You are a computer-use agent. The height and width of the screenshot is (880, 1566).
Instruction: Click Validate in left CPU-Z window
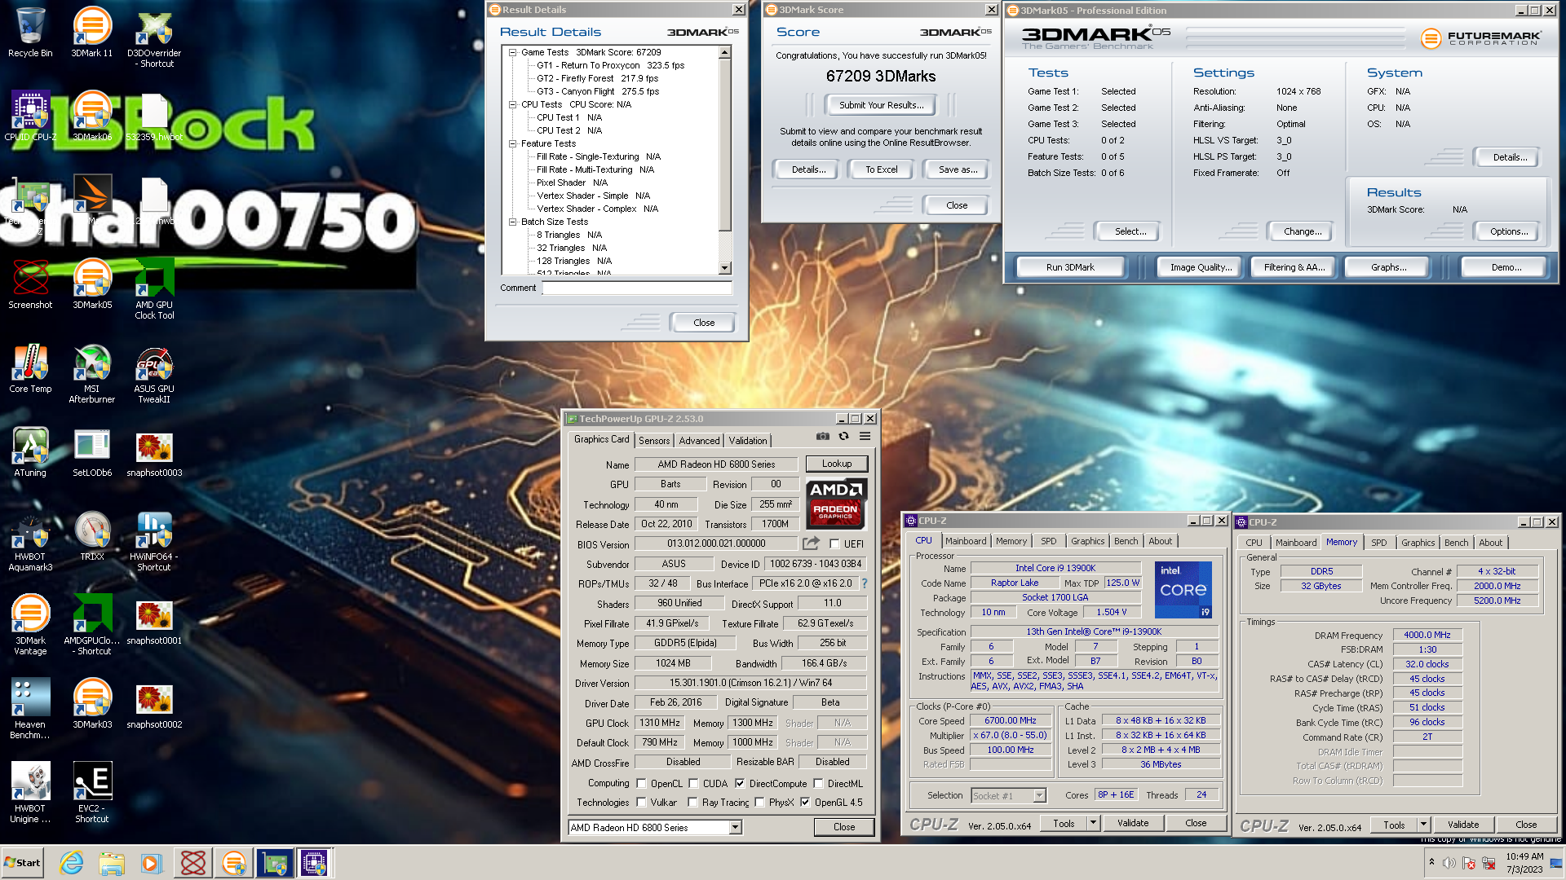tap(1132, 824)
